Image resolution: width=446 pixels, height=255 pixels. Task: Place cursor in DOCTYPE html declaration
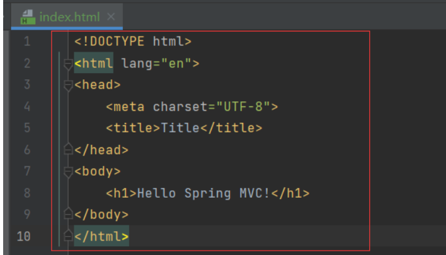point(133,42)
